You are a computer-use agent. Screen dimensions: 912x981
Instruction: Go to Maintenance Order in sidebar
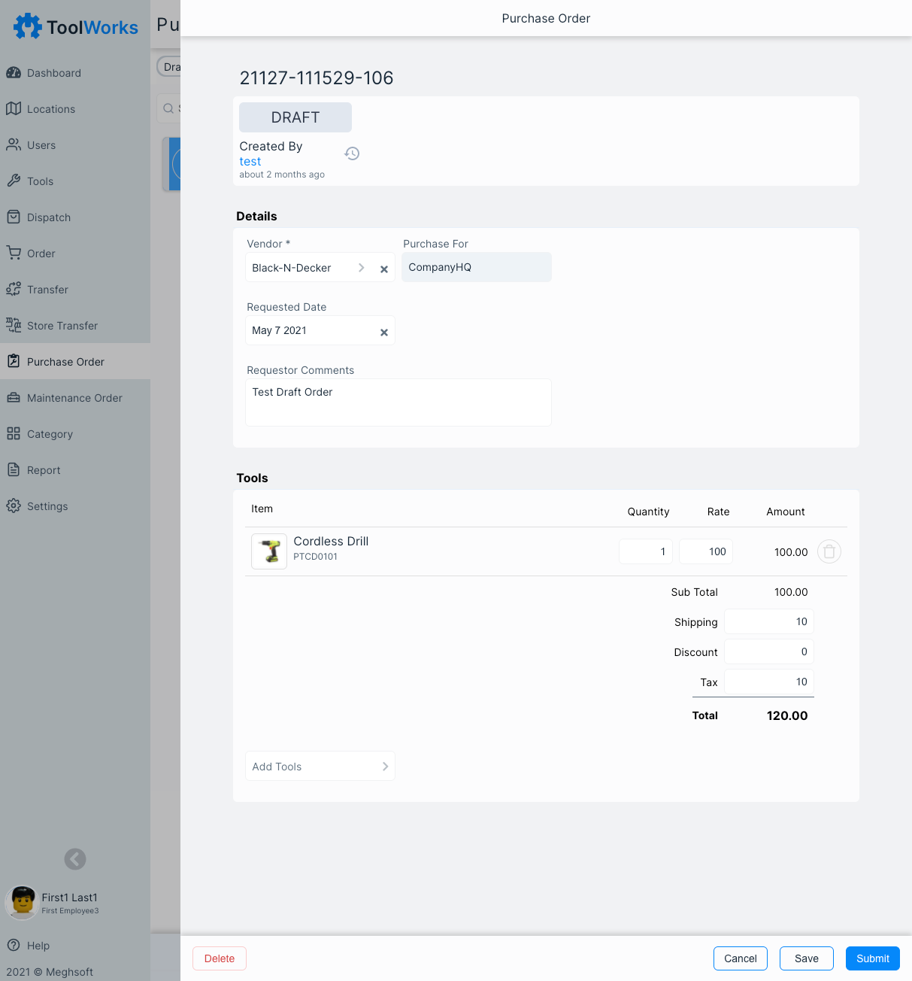(74, 398)
